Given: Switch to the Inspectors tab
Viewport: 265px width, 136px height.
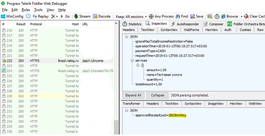Looking at the screenshot, I should click(156, 24).
